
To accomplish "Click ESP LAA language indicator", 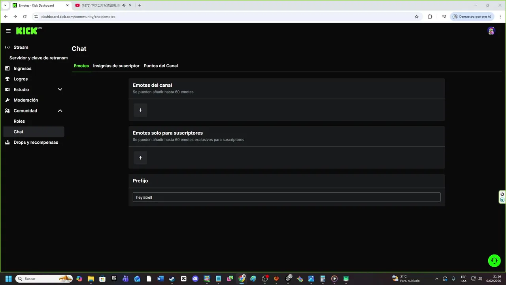I will tap(463, 279).
